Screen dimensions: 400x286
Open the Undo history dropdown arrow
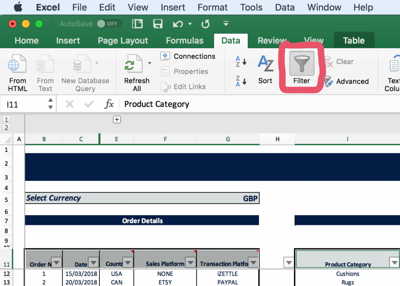190,24
